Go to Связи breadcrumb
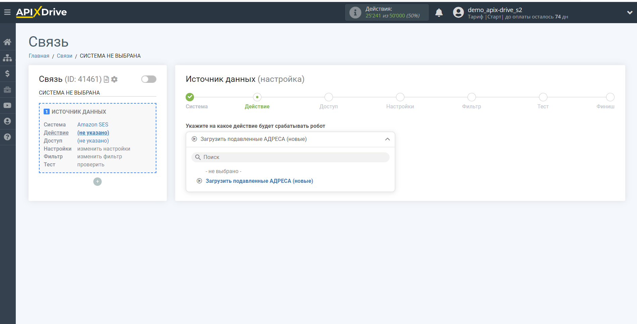637x324 pixels. (x=64, y=56)
